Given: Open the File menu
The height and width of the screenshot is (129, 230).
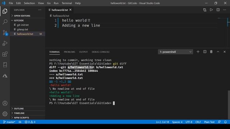Looking at the screenshot, I should [x=11, y=3].
